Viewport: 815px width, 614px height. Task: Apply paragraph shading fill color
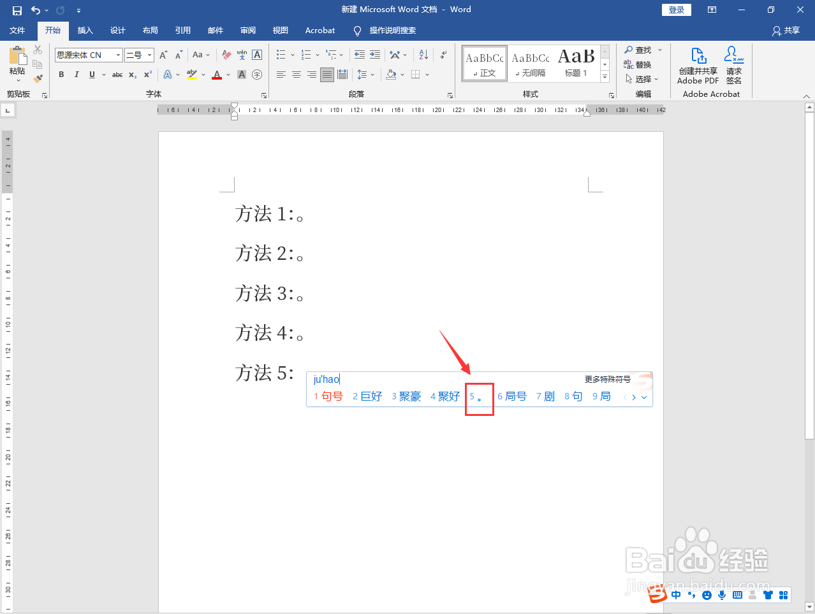pyautogui.click(x=391, y=75)
